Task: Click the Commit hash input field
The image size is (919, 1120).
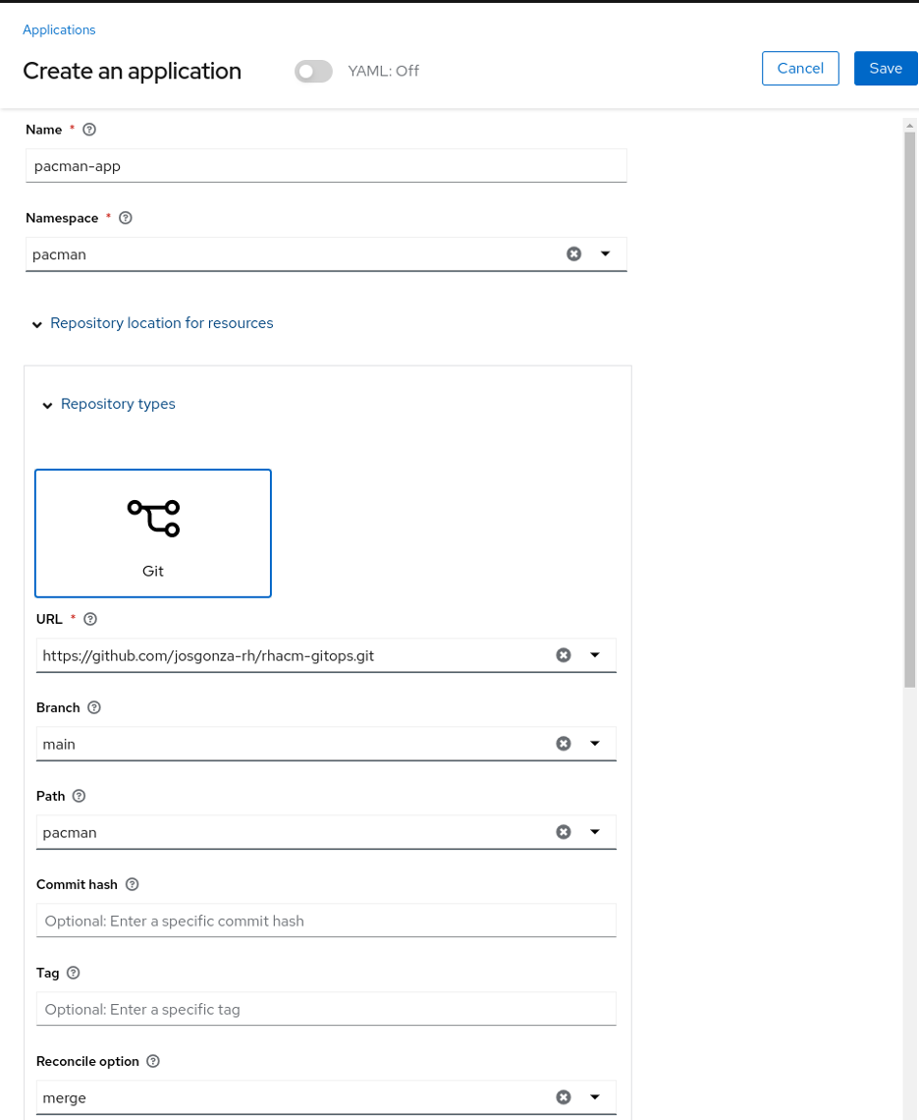Action: 326,921
